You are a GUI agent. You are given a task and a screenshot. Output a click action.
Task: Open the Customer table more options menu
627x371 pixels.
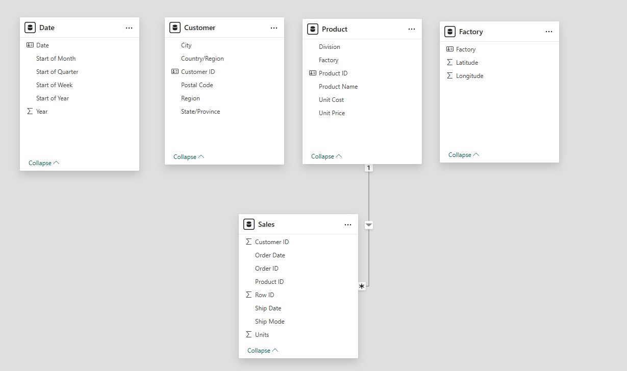coord(274,28)
